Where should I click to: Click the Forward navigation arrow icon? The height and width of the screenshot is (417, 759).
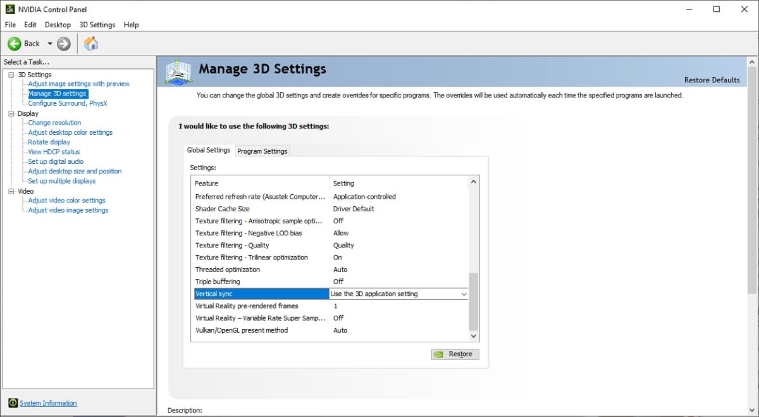click(64, 44)
